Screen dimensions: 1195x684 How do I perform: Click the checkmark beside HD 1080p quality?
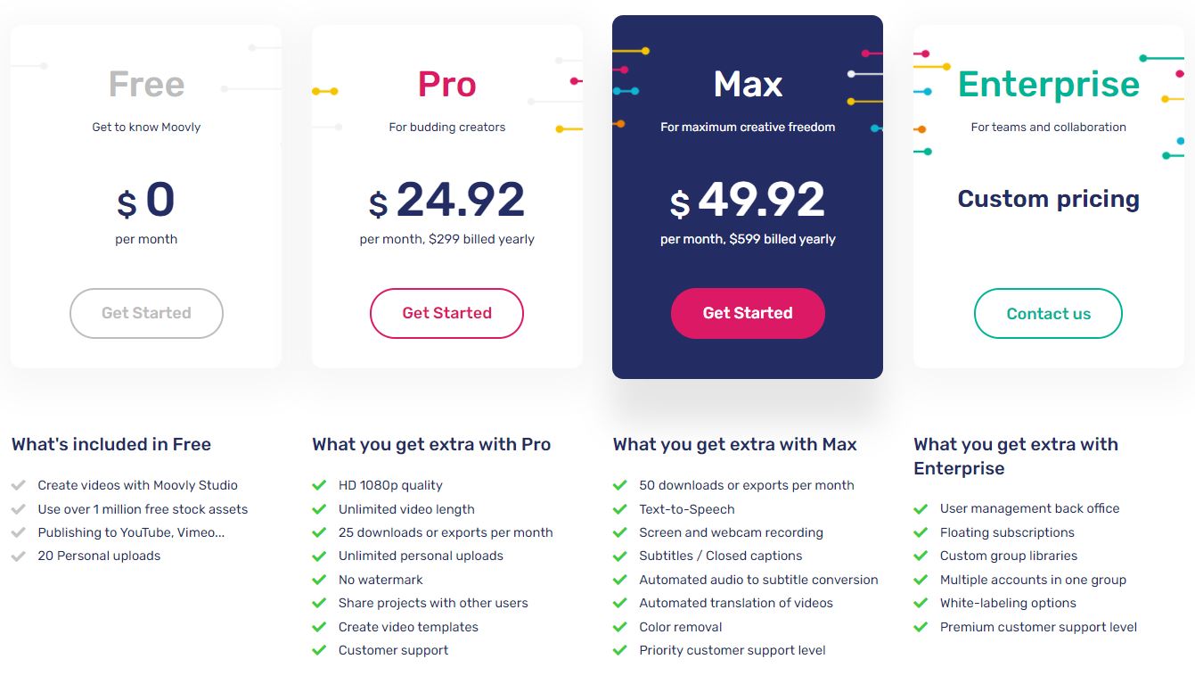tap(319, 485)
